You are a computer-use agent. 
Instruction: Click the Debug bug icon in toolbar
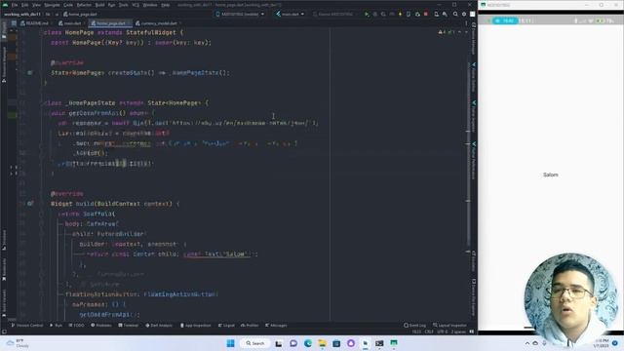click(374, 14)
